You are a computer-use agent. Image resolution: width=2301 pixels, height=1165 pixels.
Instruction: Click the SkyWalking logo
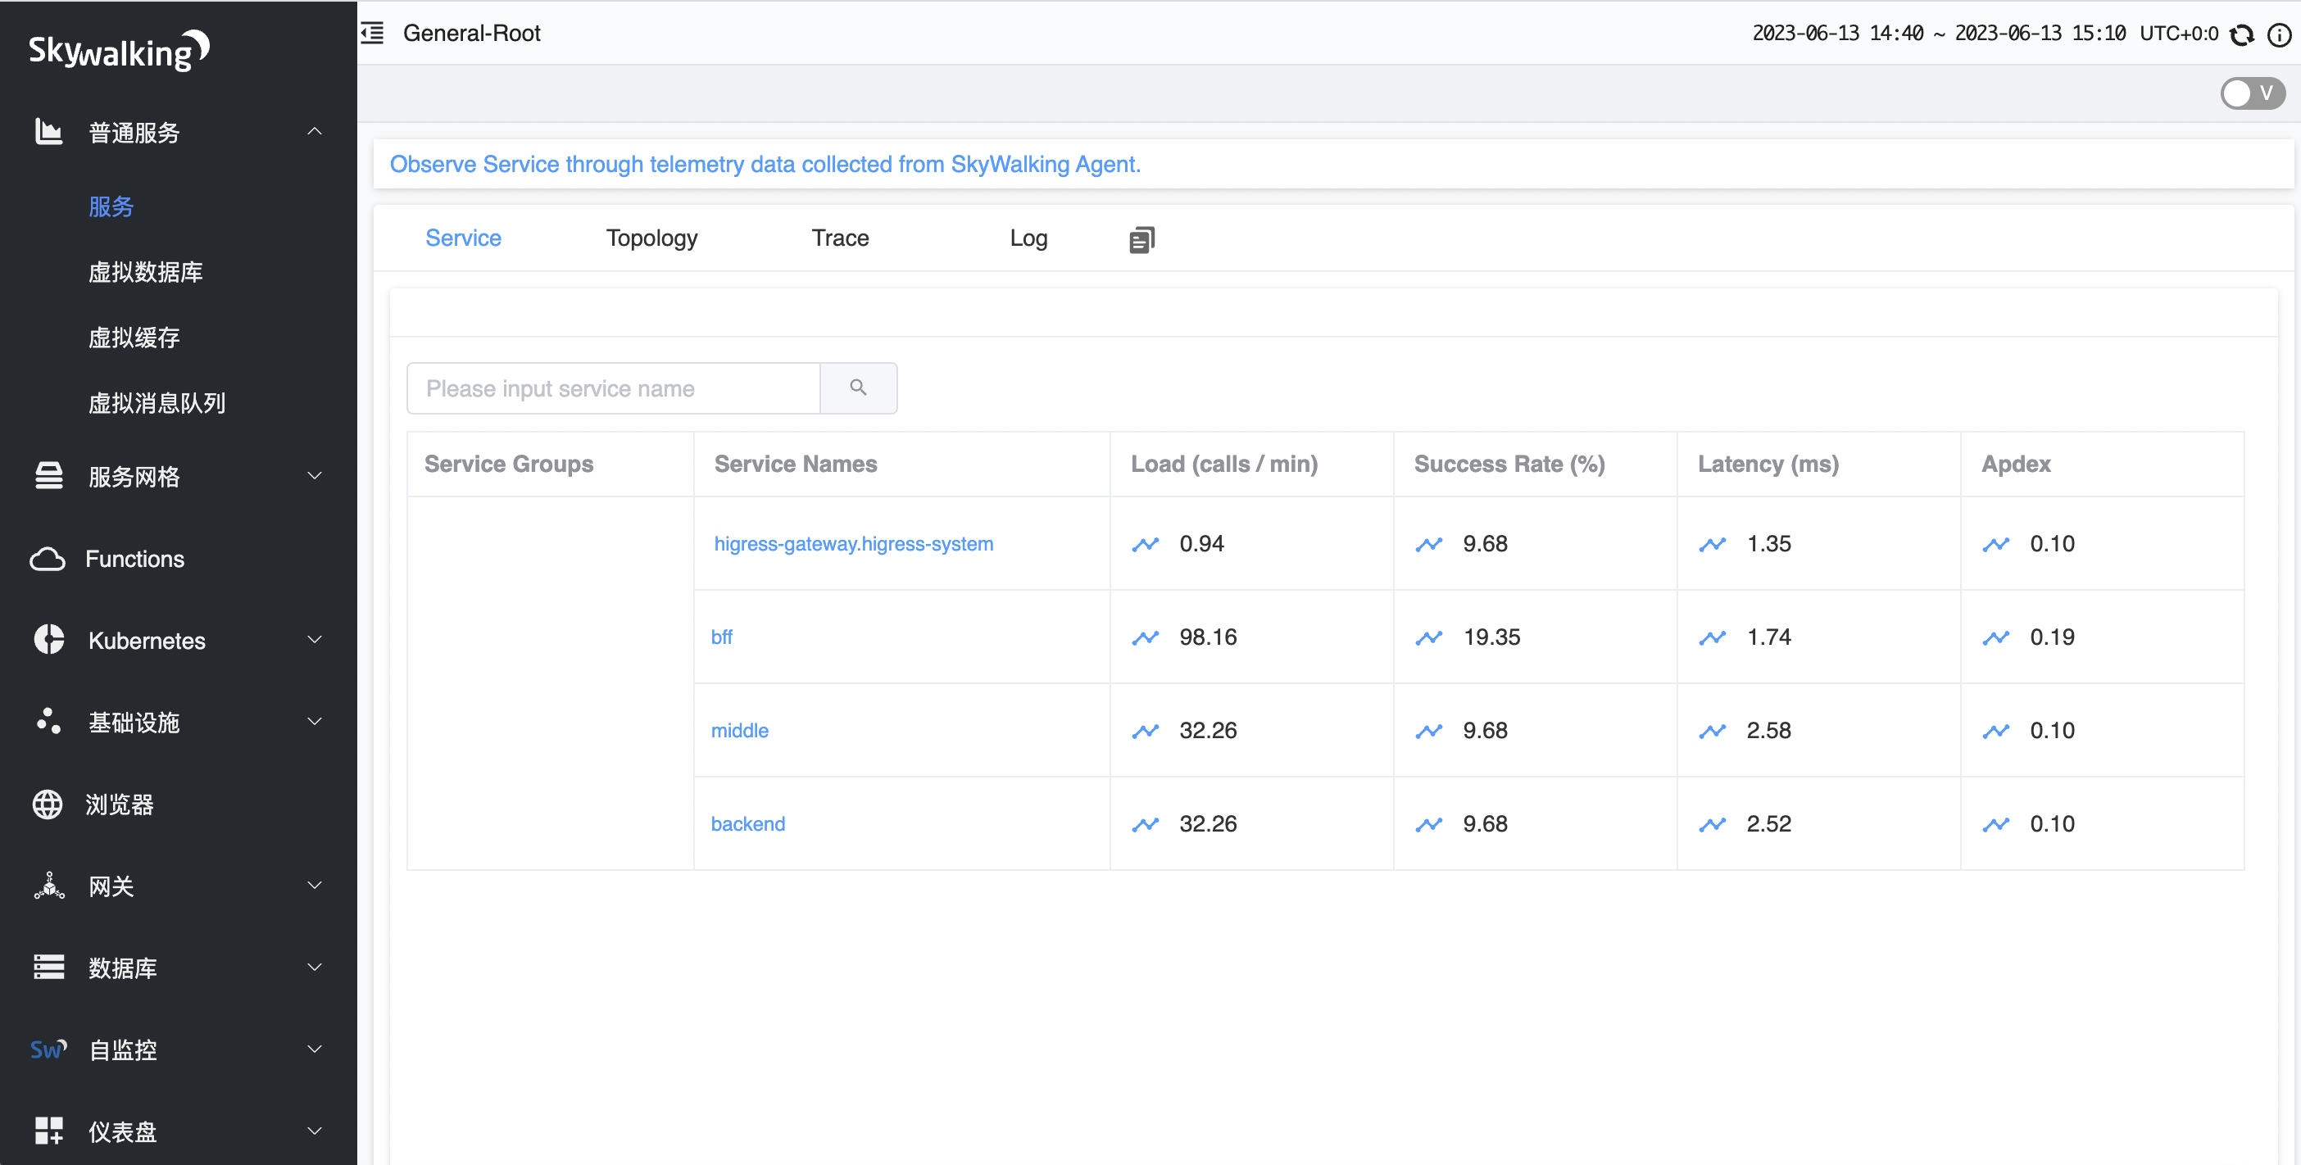coord(119,51)
